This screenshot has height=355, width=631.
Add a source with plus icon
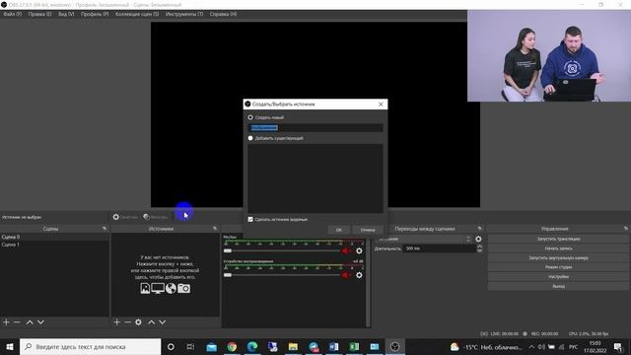pyautogui.click(x=116, y=322)
